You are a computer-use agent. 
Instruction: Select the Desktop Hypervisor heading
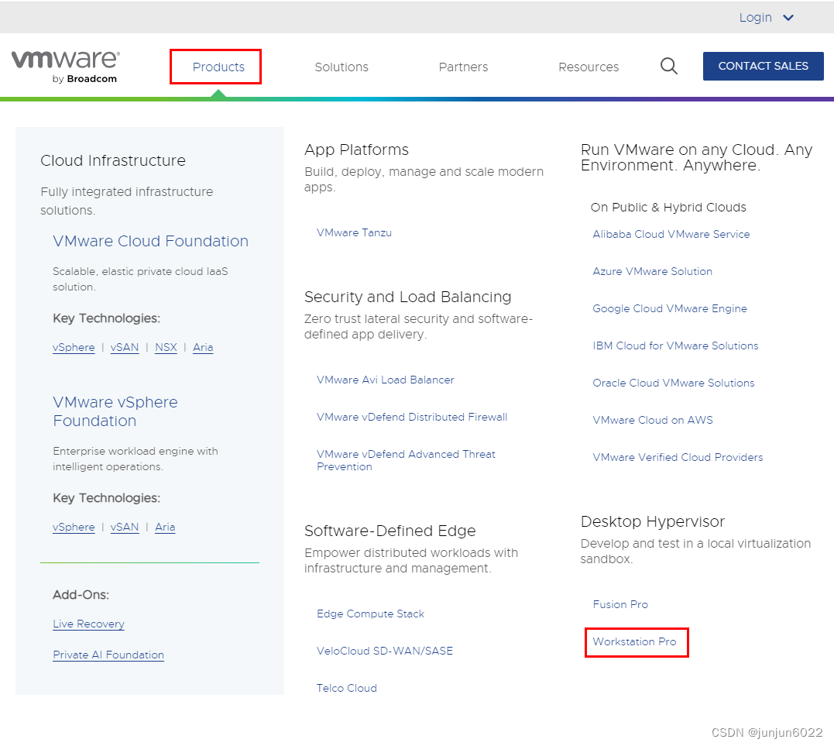653,522
